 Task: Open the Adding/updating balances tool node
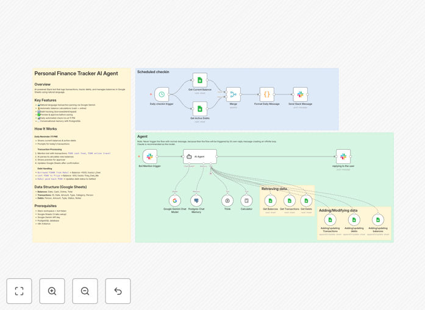pyautogui.click(x=378, y=220)
